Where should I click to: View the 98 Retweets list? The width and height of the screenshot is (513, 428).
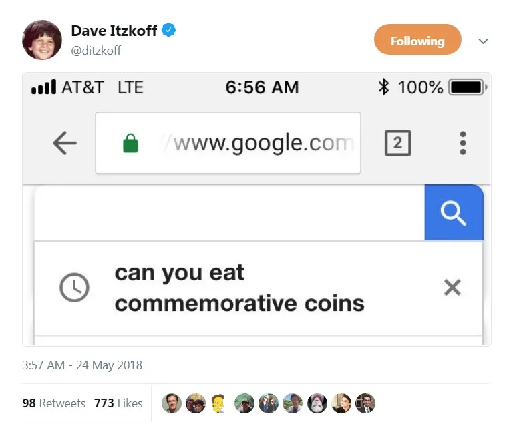click(53, 403)
